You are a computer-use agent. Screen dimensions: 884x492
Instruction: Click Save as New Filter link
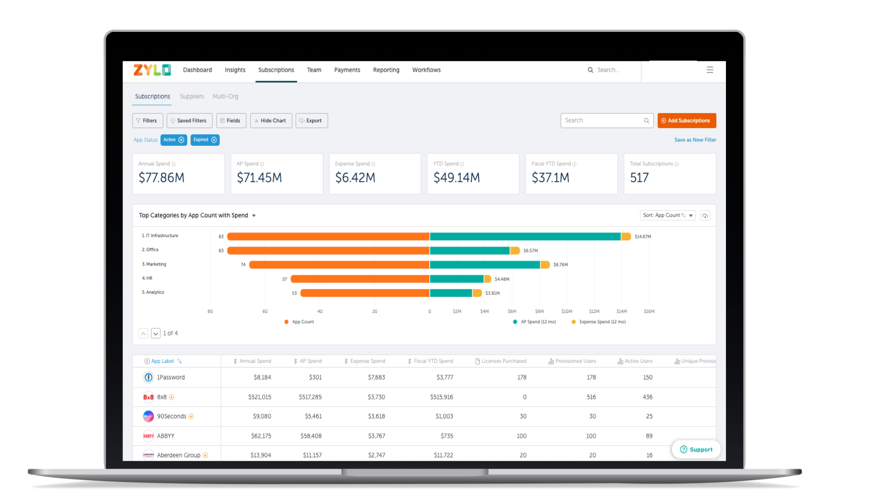coord(695,140)
